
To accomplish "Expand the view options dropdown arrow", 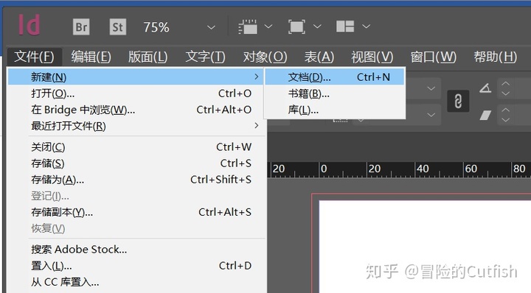I will click(x=268, y=26).
